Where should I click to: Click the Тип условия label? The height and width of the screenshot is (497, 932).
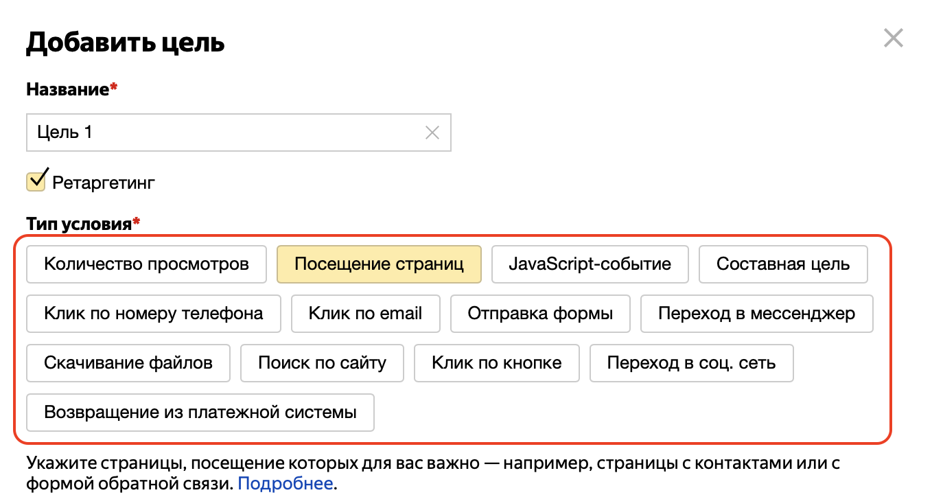tap(82, 224)
